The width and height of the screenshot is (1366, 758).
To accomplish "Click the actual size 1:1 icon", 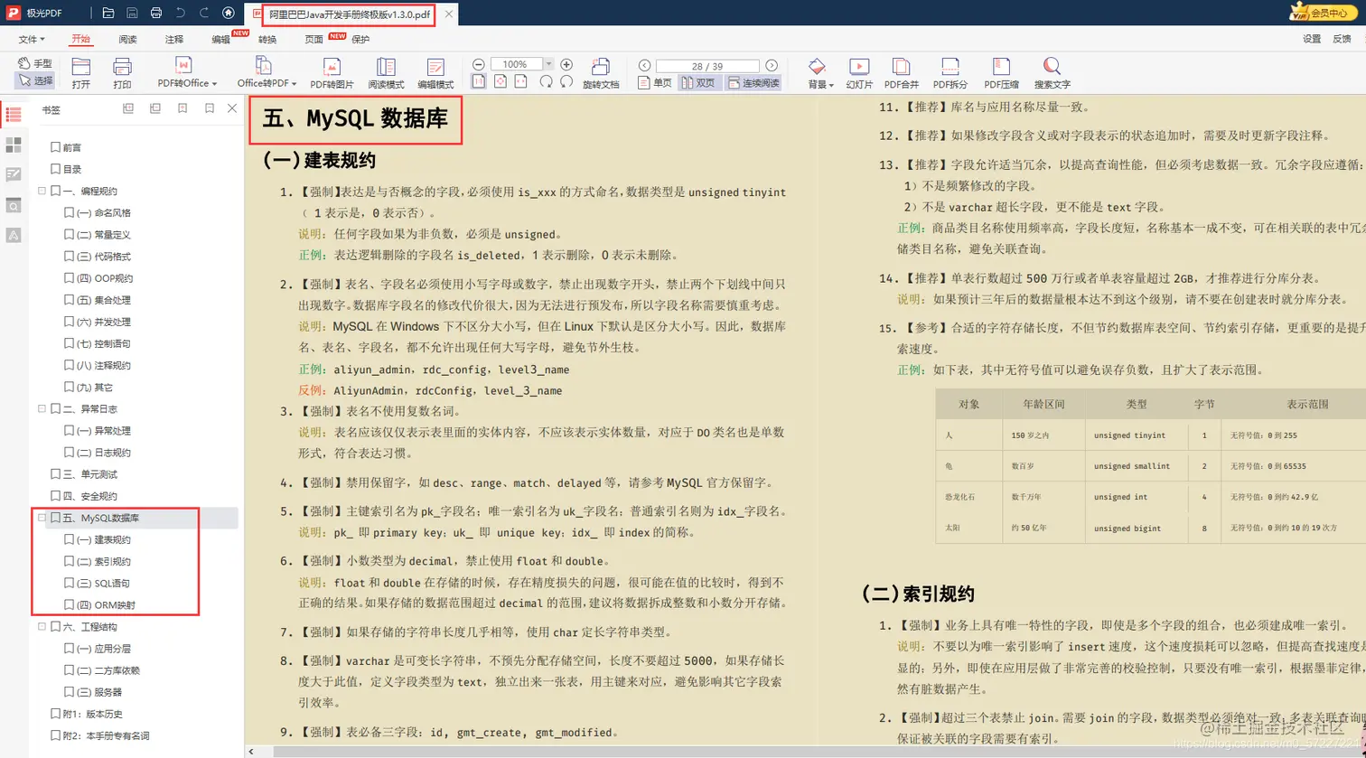I will (479, 81).
